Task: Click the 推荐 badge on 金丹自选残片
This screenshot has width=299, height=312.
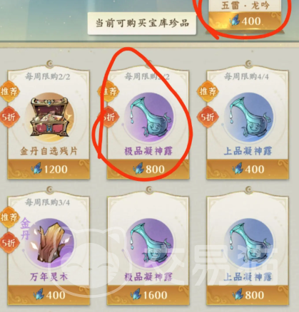Action: 9,91
